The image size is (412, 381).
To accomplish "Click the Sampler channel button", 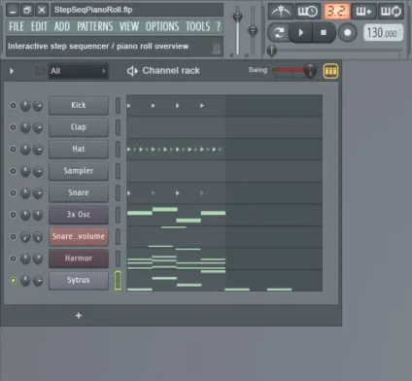I will pos(79,171).
